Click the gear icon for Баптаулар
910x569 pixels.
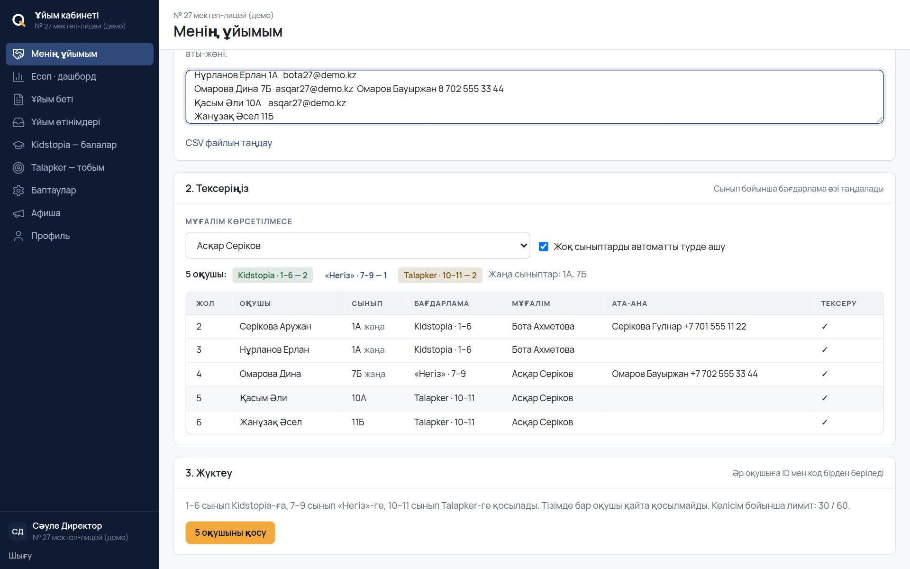(x=18, y=191)
